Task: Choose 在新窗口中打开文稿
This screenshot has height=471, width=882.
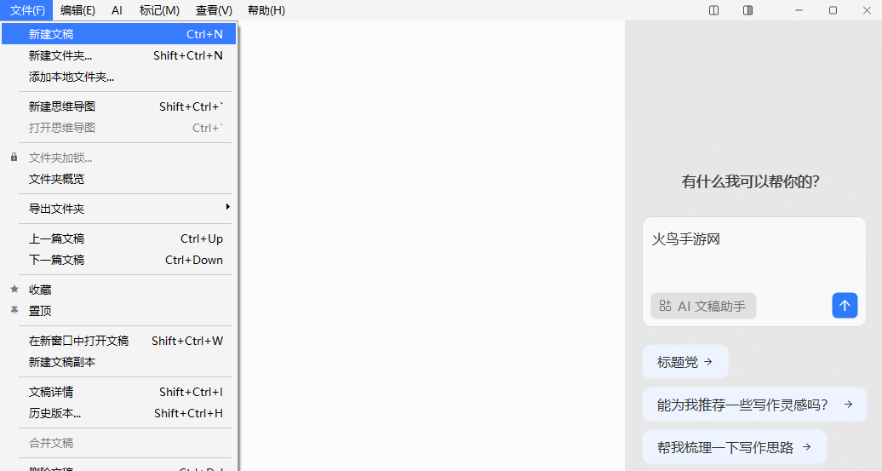Action: coord(118,341)
